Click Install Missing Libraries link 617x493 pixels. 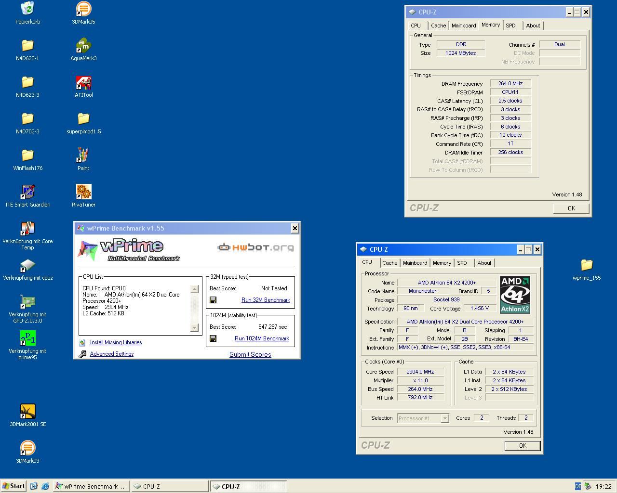click(x=116, y=342)
